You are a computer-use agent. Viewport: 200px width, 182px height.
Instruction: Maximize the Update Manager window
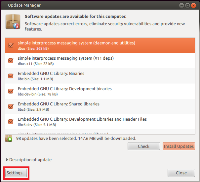pos(187,5)
